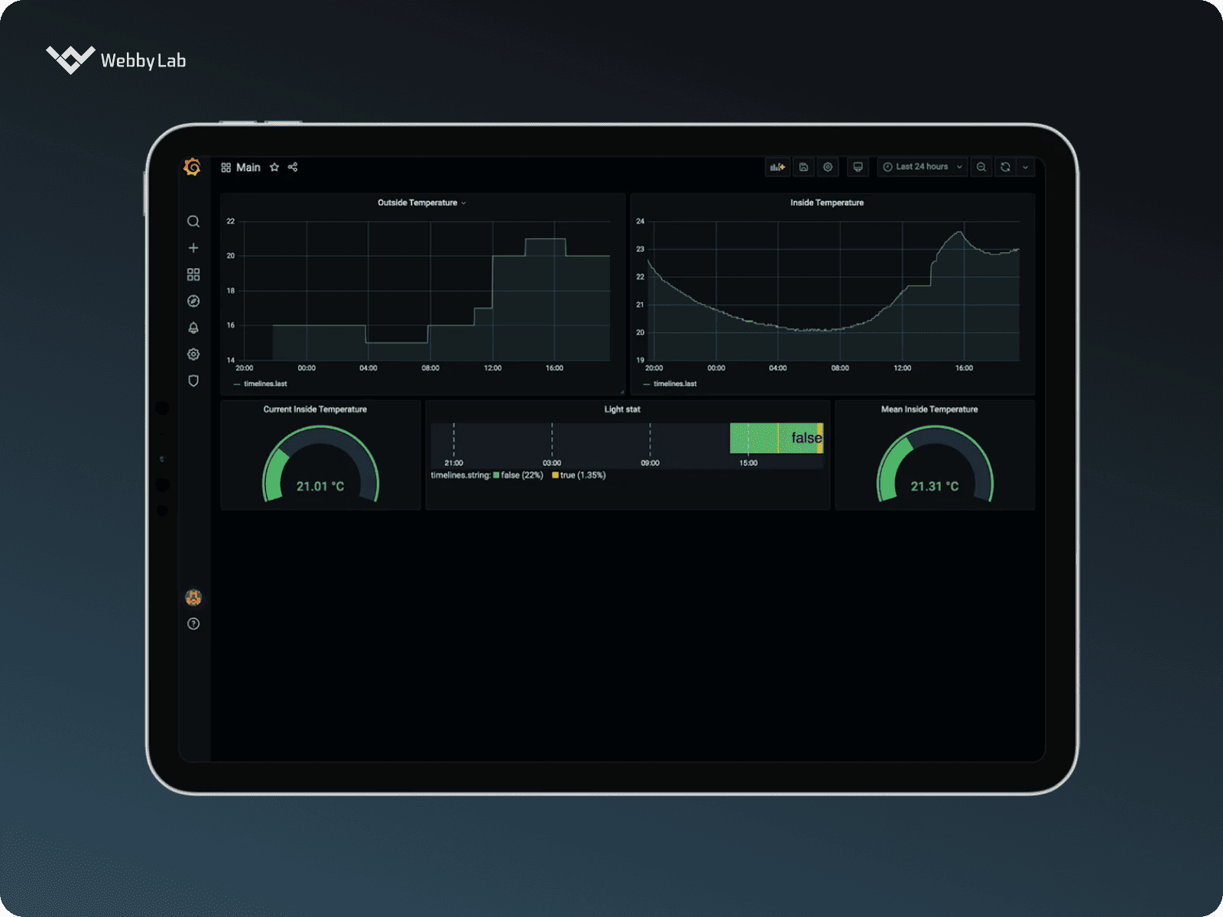Click the Light stat panel title
Screen dimensions: 1223x917
coord(622,410)
